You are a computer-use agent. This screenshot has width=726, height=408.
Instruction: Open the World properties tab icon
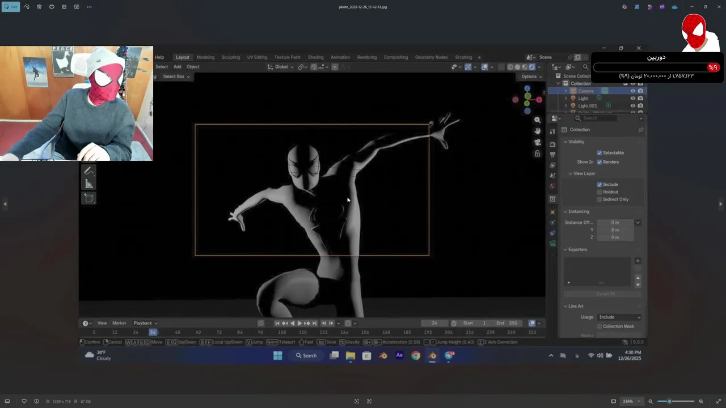(x=552, y=186)
